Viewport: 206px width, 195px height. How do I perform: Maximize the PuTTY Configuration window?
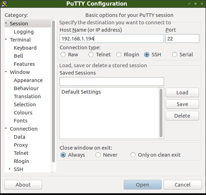tap(195, 4)
